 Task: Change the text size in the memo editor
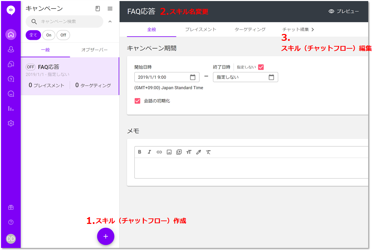(x=189, y=152)
